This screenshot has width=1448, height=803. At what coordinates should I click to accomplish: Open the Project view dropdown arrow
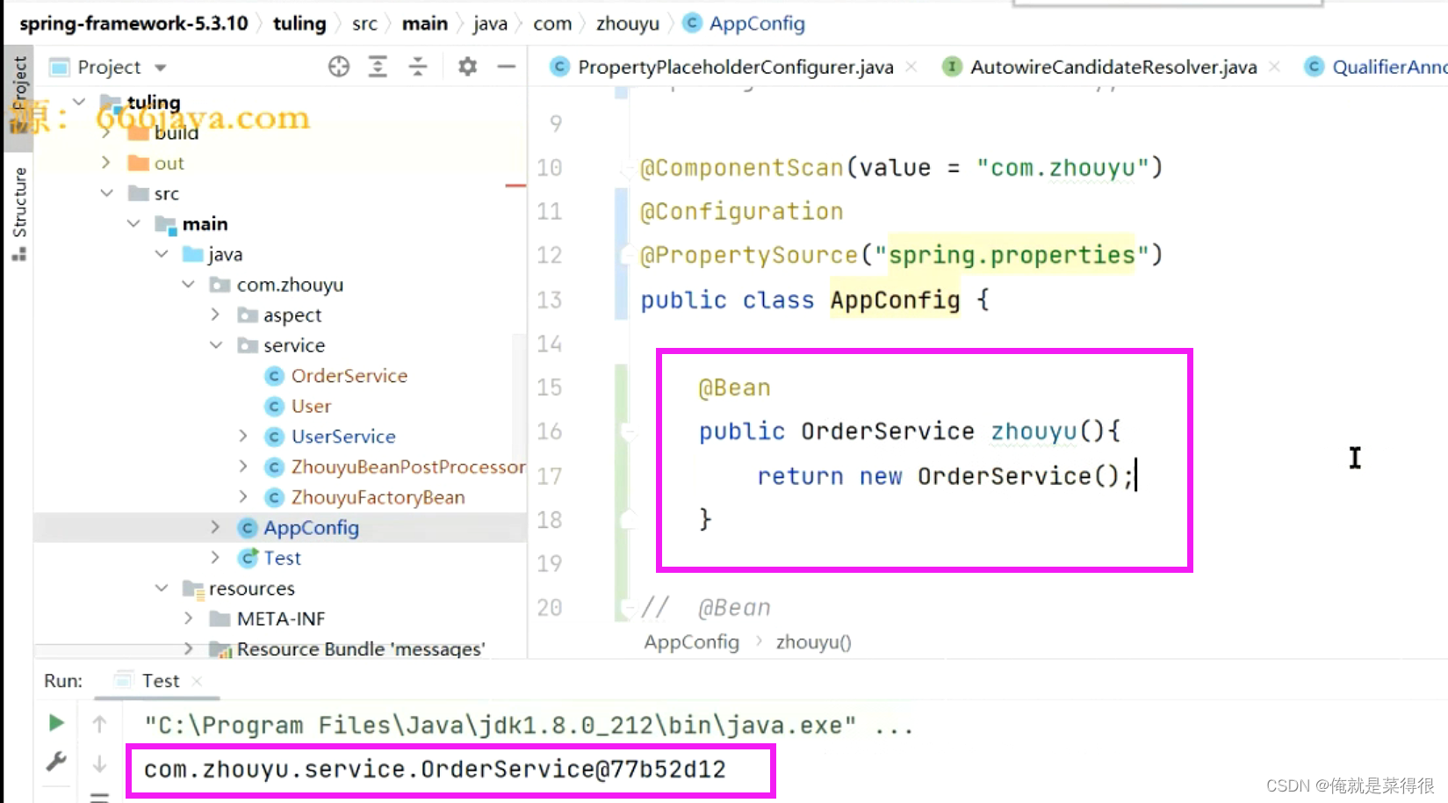(161, 68)
